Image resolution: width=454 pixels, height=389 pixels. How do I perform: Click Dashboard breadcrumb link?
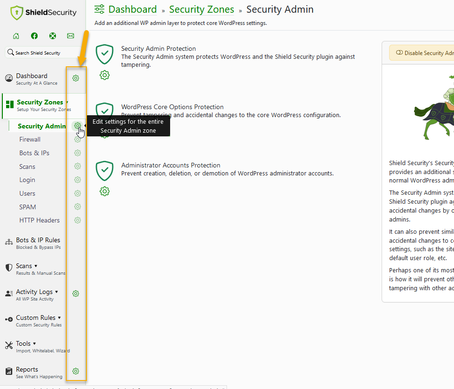coord(133,9)
